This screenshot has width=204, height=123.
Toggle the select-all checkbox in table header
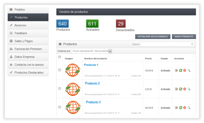point(60,57)
